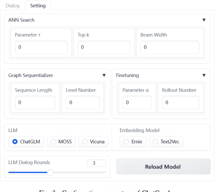The width and height of the screenshot is (215, 192).
Task: Open the Setting tab
Action: (38, 6)
